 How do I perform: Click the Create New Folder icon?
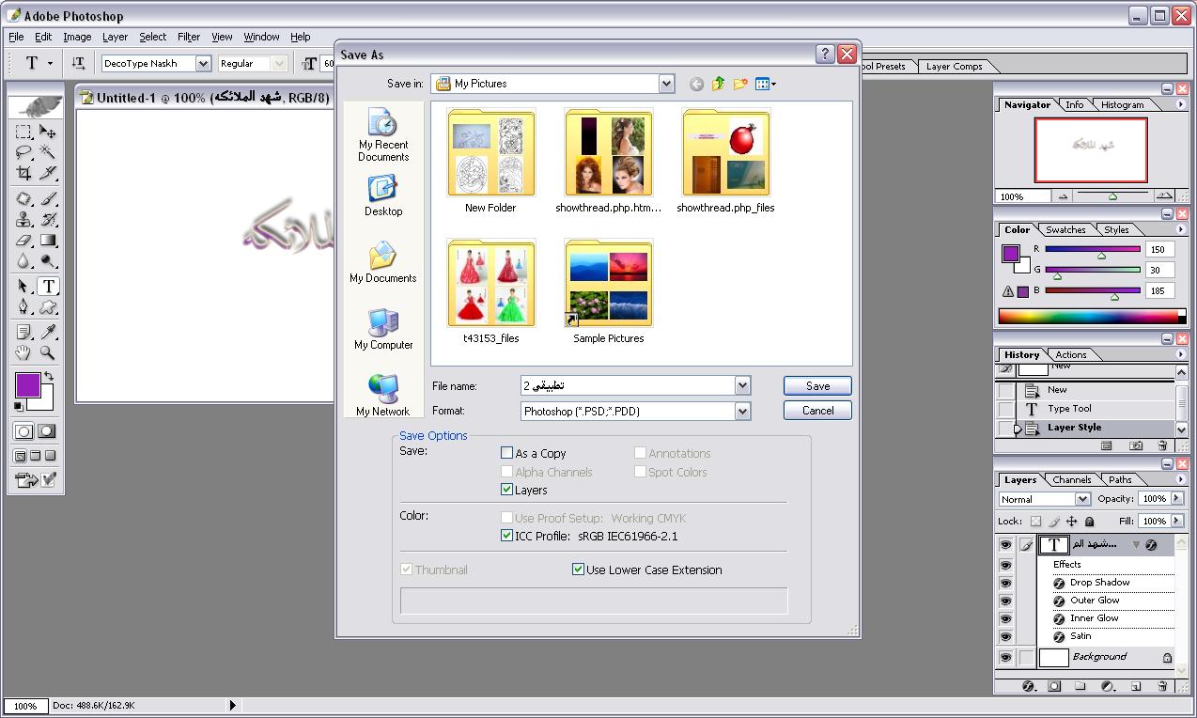pos(740,84)
